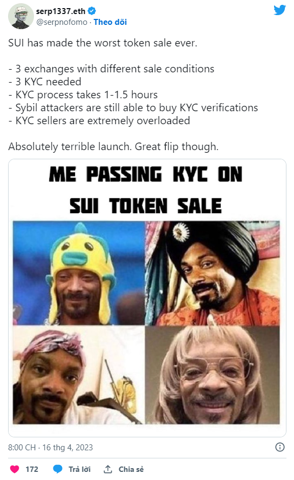The width and height of the screenshot is (294, 480).
Task: Click the share upload arrow icon
Action: [108, 469]
